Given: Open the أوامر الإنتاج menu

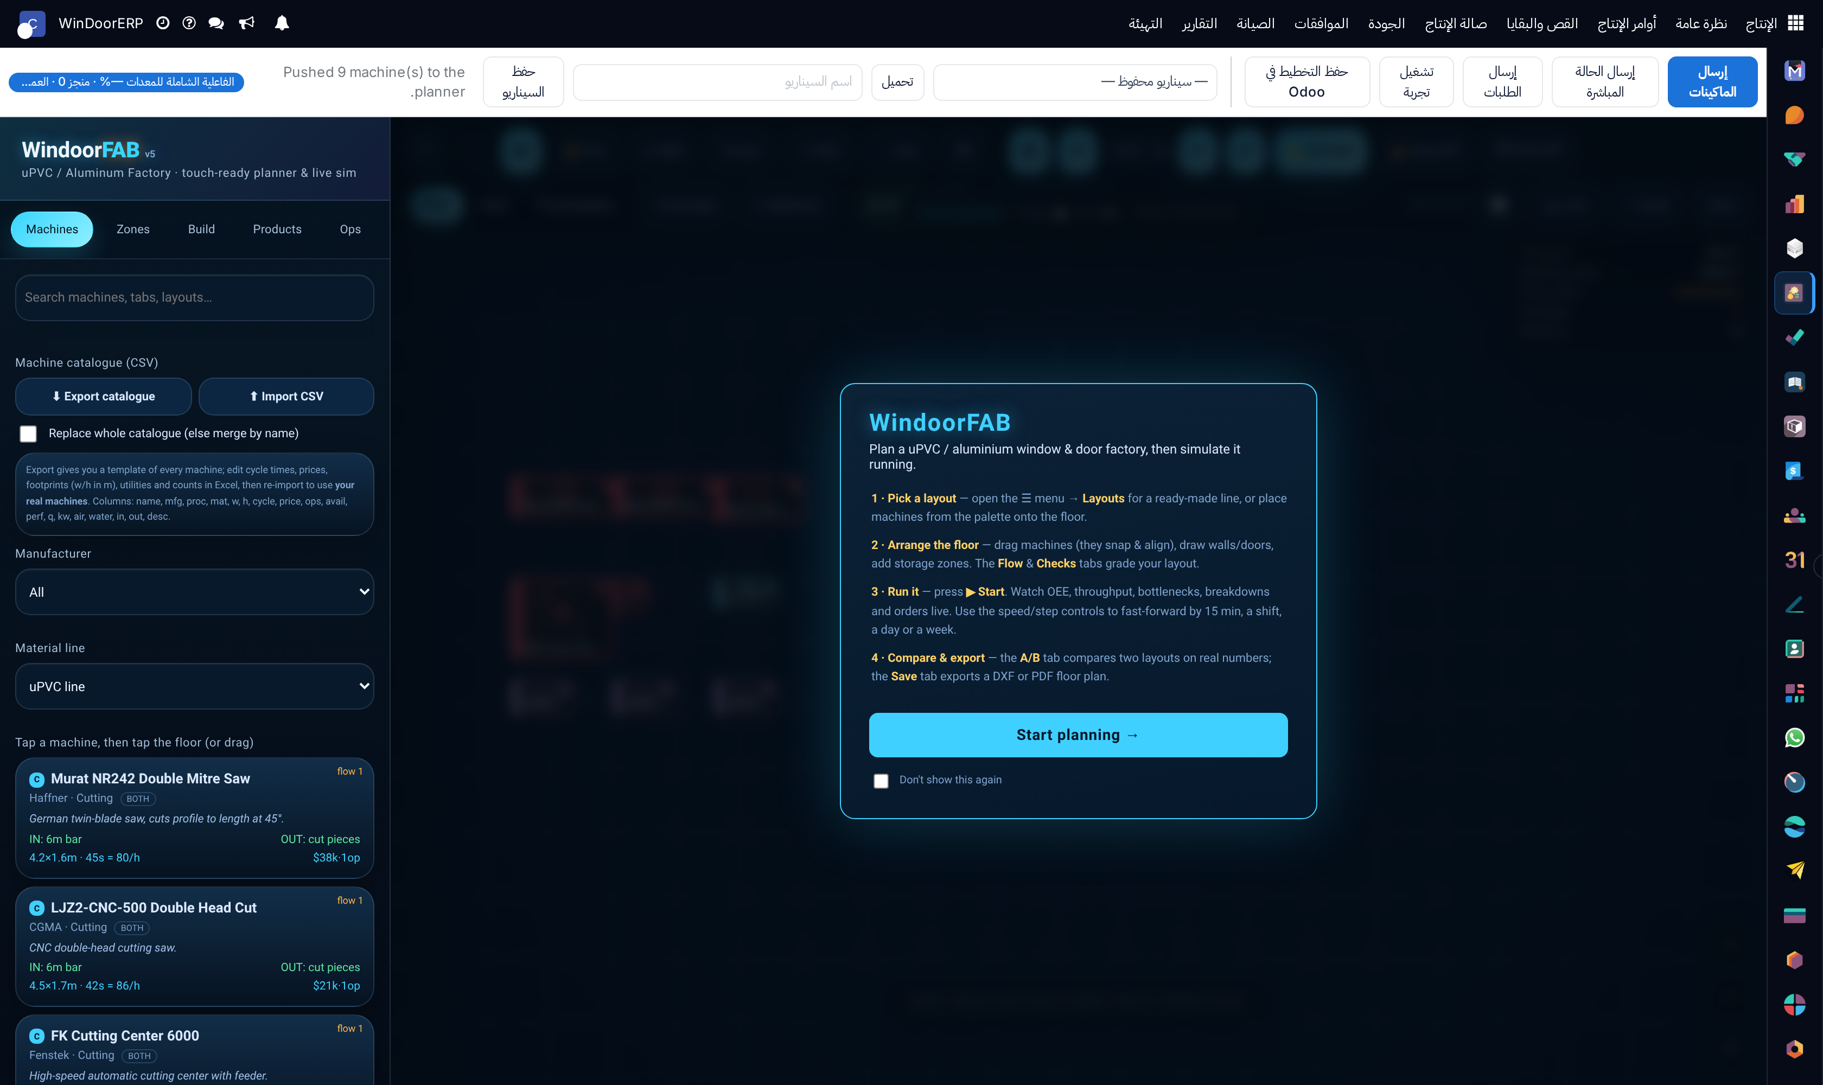Looking at the screenshot, I should click(1626, 23).
